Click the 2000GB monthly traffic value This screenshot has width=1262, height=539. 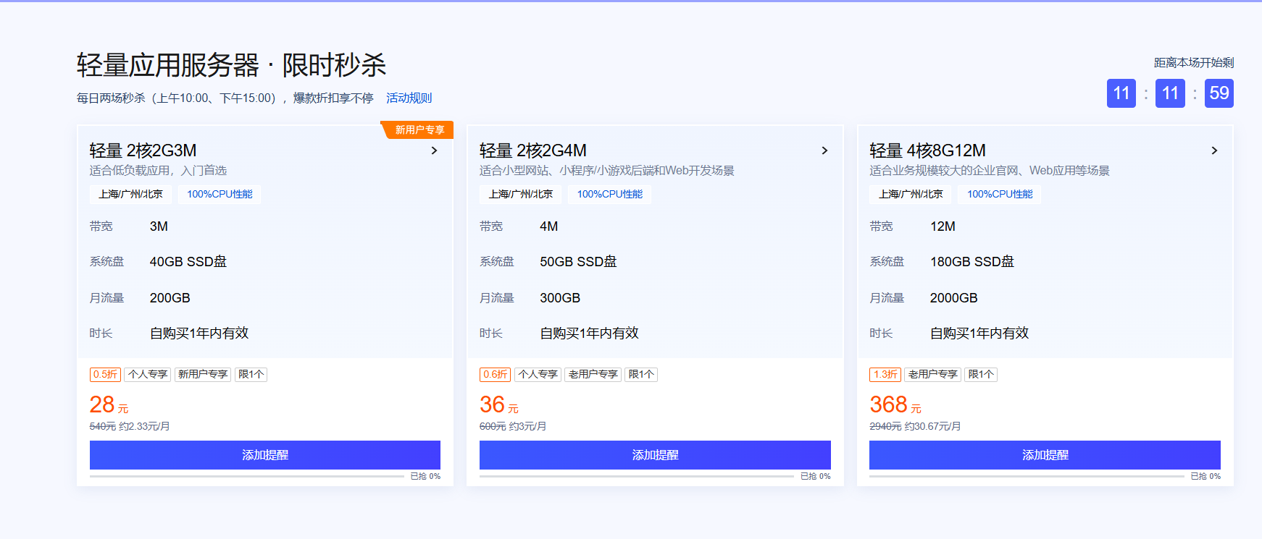953,298
